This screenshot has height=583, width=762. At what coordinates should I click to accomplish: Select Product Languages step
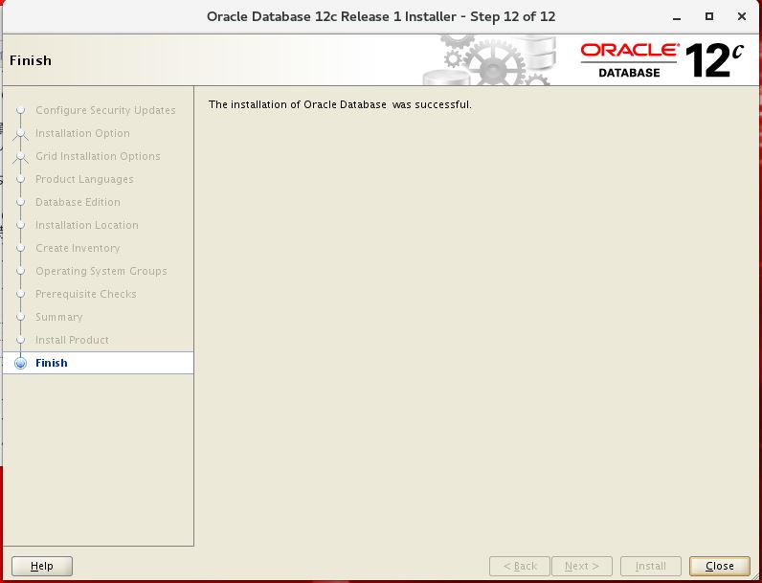point(84,179)
